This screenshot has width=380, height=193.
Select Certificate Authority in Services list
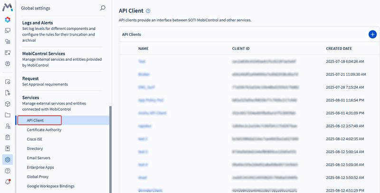coord(44,130)
